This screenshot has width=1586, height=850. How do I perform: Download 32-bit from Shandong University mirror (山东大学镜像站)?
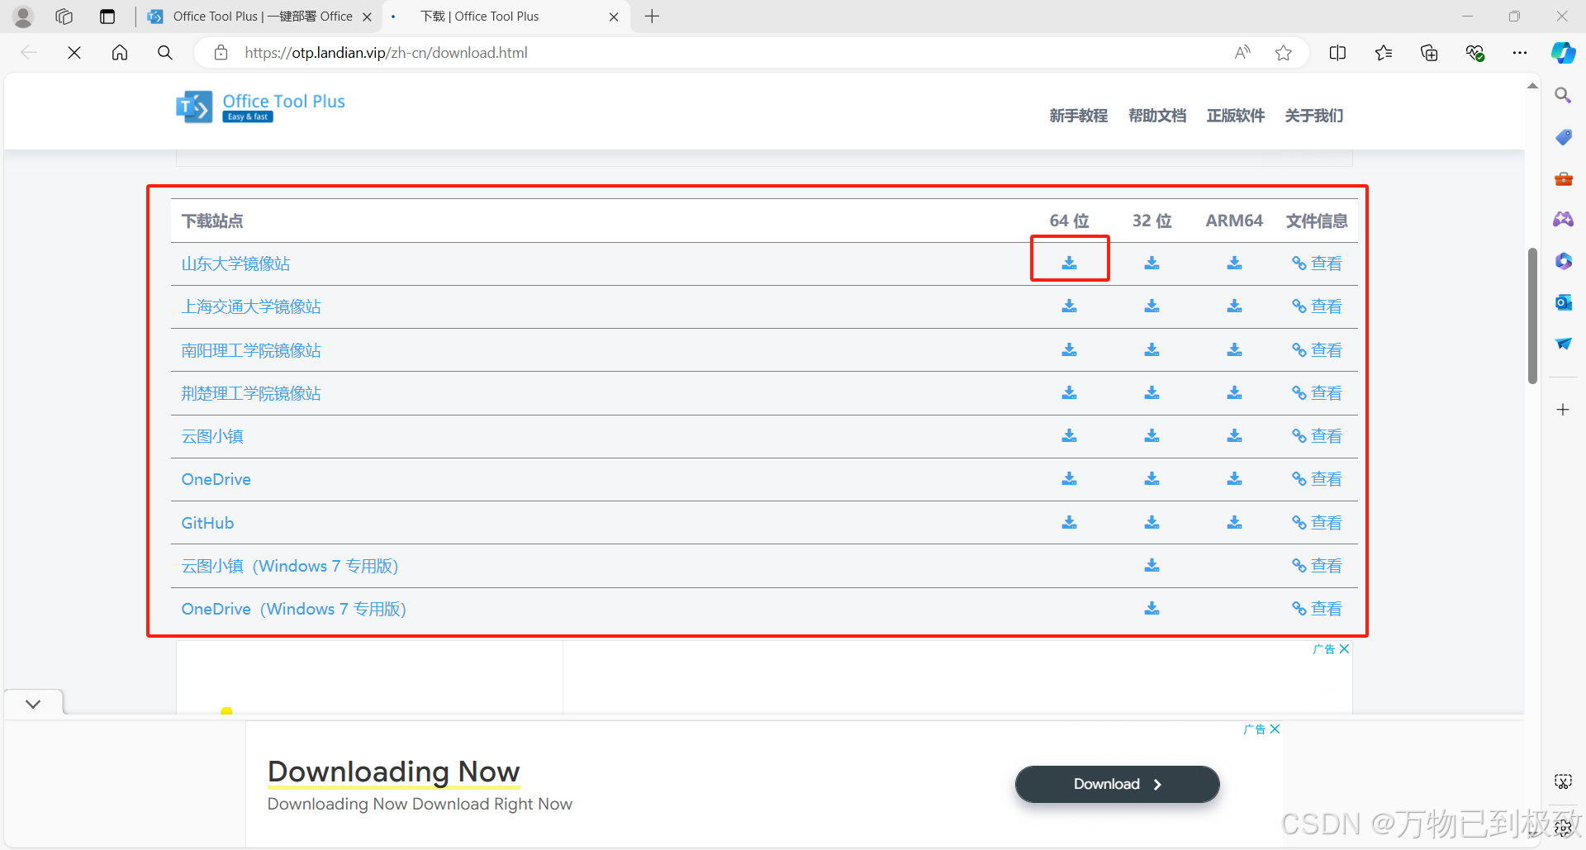(1152, 263)
